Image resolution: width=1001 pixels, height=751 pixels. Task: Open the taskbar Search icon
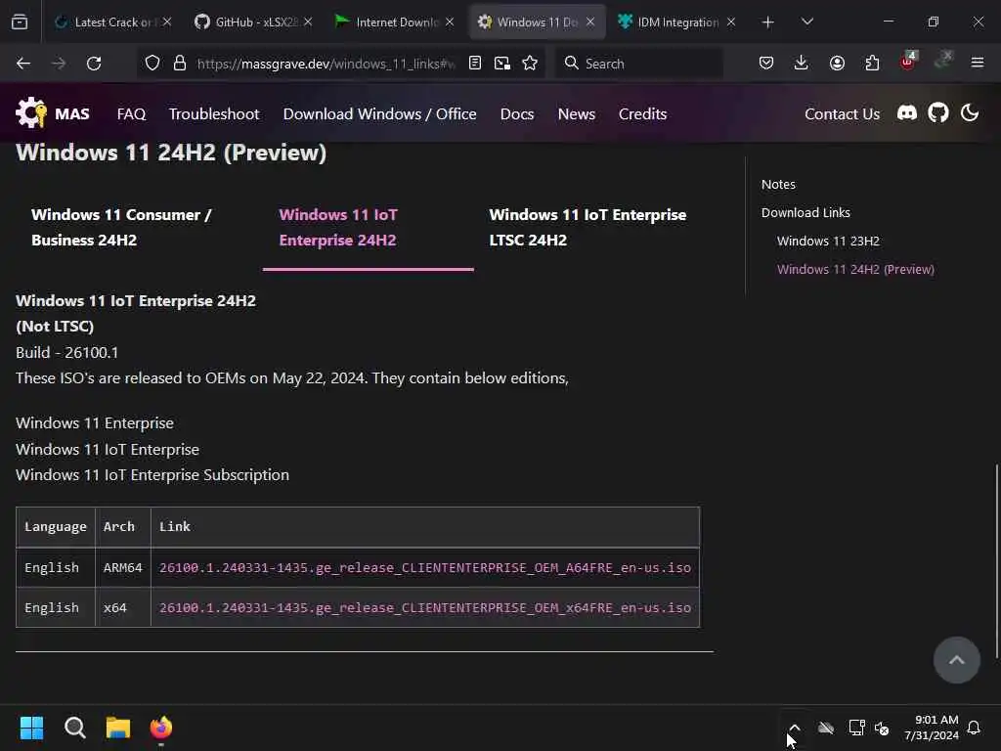[74, 728]
